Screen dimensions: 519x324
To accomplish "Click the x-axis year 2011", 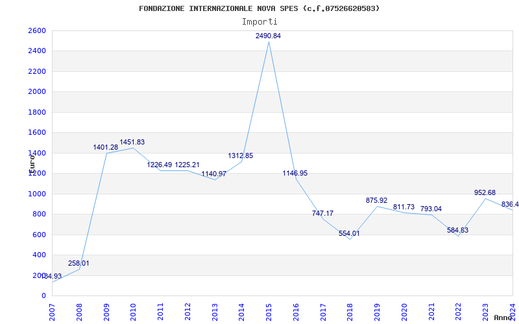I will [x=160, y=312].
